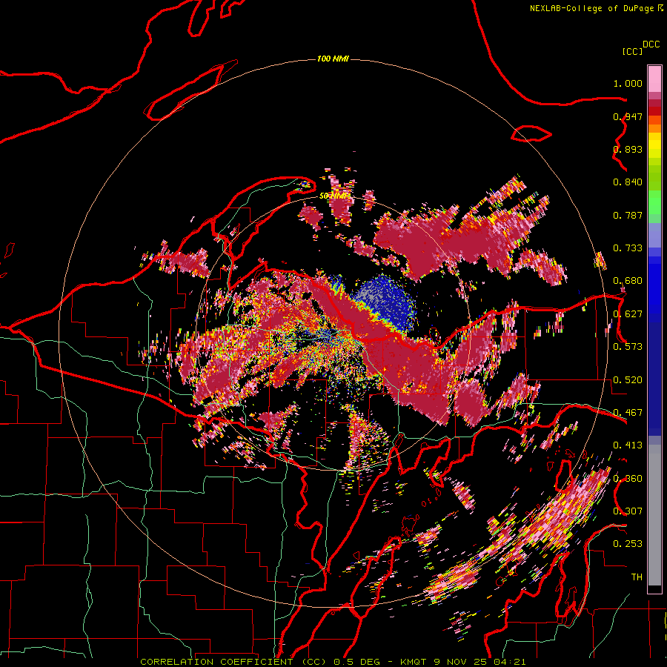Screen dimensions: 667x667
Task: Select the 0.947 legend value
Action: click(628, 116)
